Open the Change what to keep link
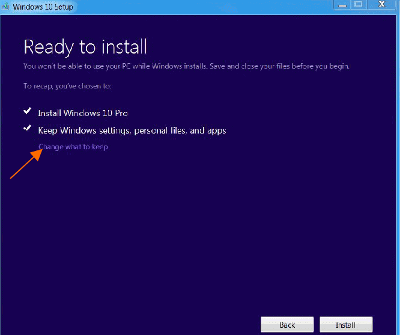400x335 pixels. [x=73, y=147]
